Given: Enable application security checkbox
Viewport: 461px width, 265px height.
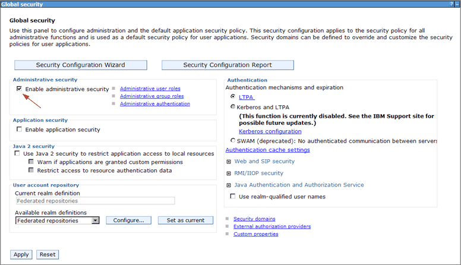Looking at the screenshot, I should click(x=20, y=130).
